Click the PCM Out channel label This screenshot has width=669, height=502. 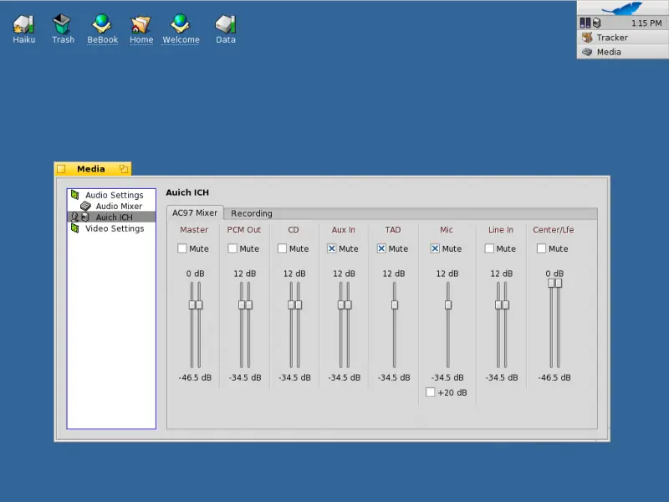pos(243,229)
